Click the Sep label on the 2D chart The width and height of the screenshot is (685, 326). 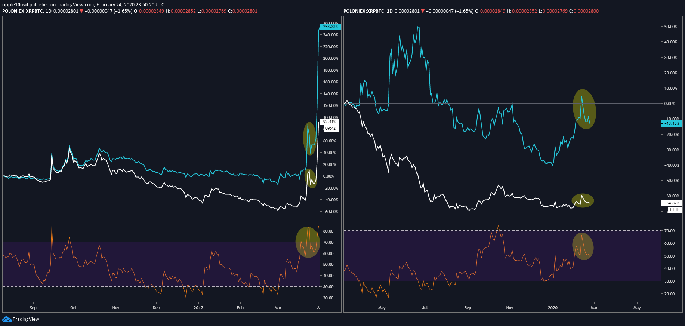[468, 308]
